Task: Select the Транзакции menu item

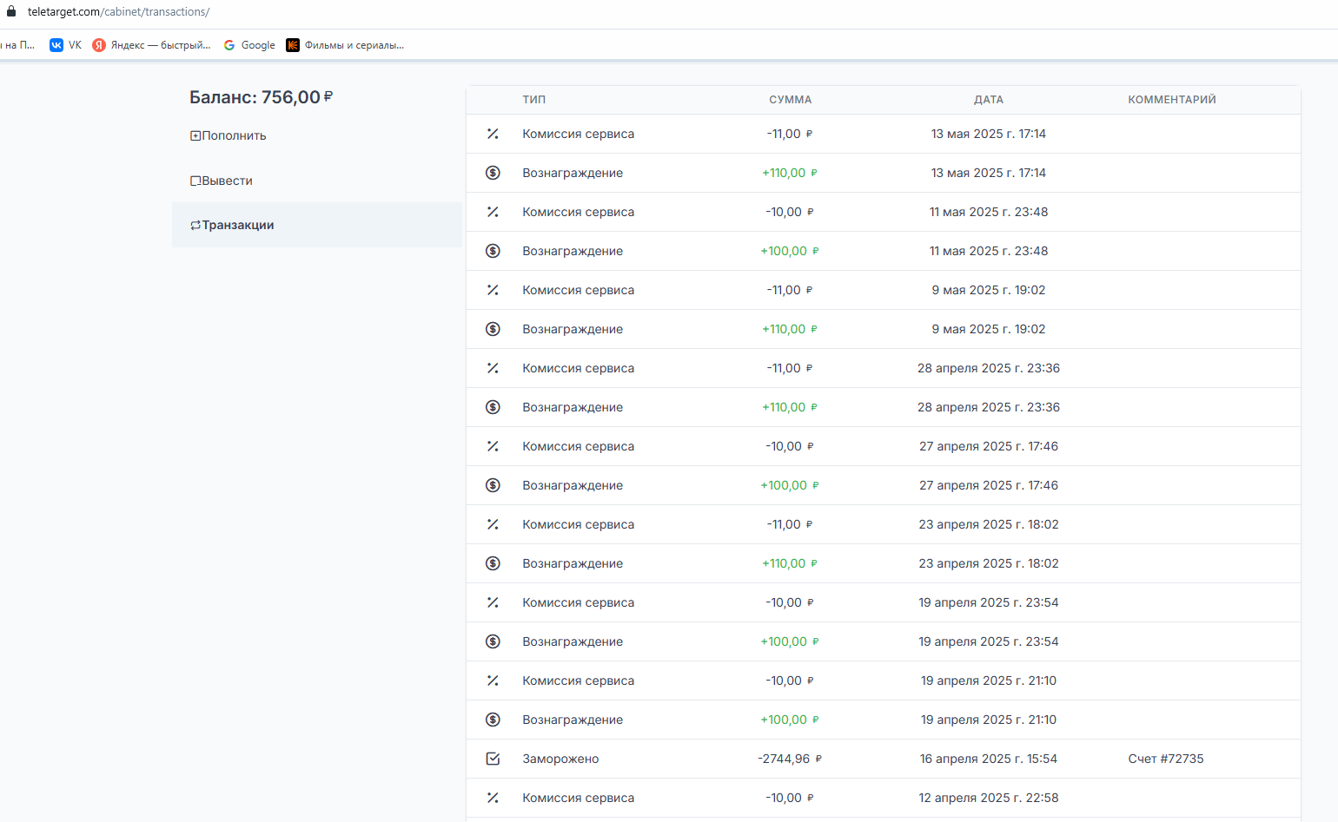Action: click(317, 225)
